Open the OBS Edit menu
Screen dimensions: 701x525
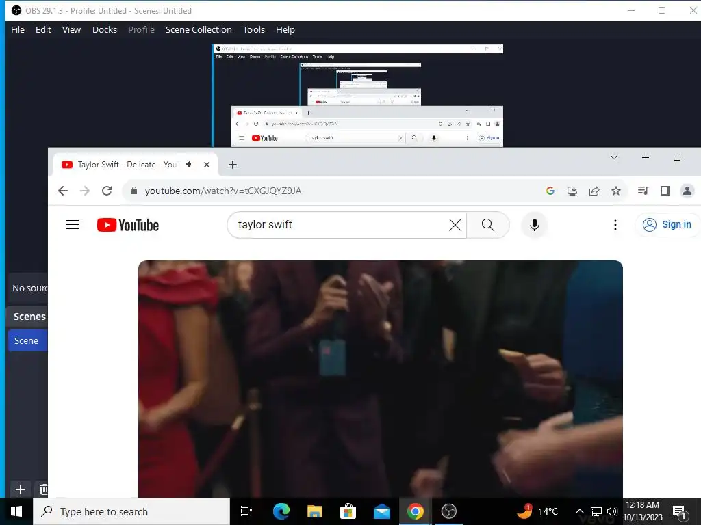coord(43,30)
